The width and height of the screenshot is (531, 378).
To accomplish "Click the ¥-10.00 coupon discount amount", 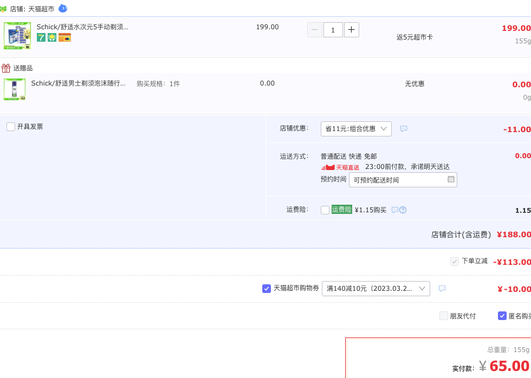I will click(514, 289).
